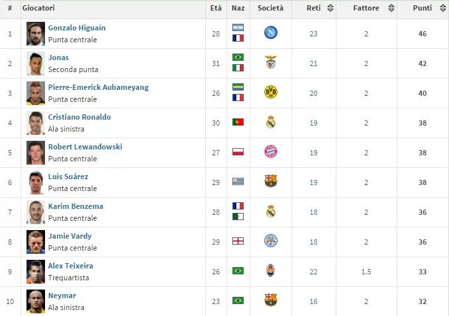This screenshot has width=449, height=316.
Task: Open Robert Lewandowski profile link
Action: [x=85, y=147]
